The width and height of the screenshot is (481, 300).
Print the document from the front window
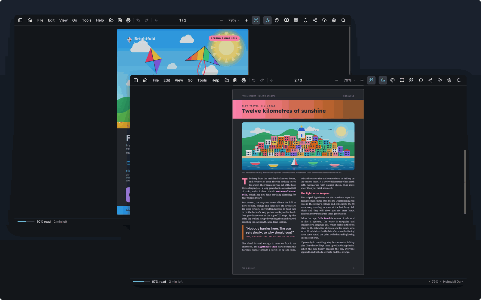244,80
